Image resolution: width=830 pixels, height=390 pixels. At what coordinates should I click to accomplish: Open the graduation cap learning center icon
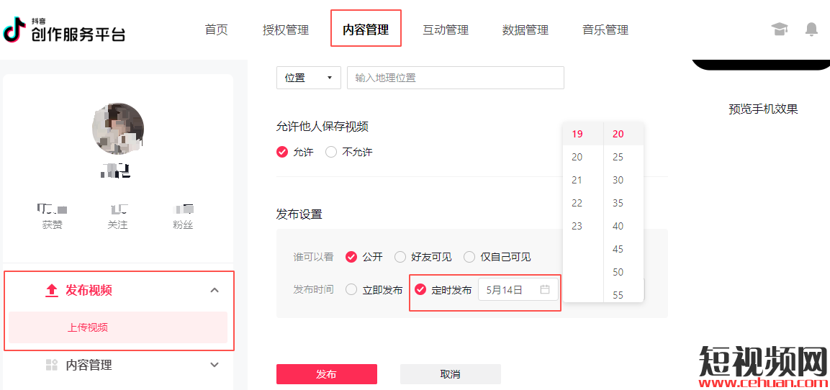click(x=780, y=30)
